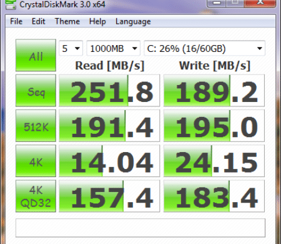Open the Help menu

(x=97, y=21)
